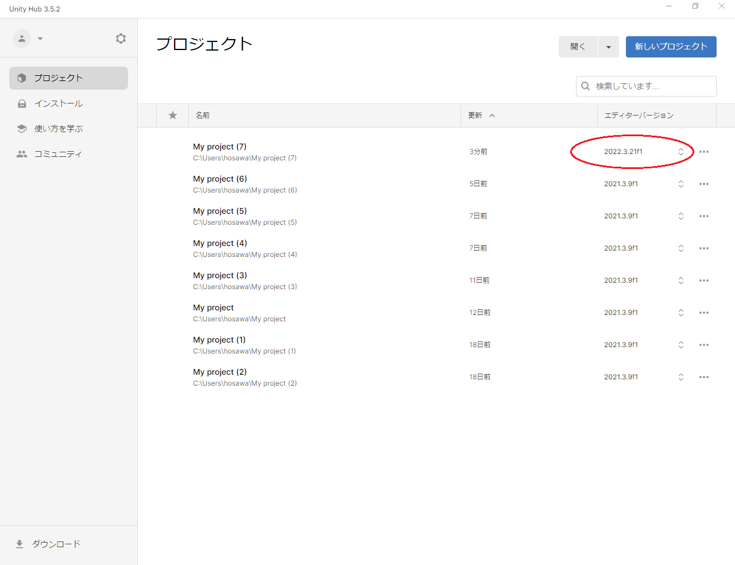Change editor version for My project (6)
Image resolution: width=735 pixels, height=565 pixels.
680,184
